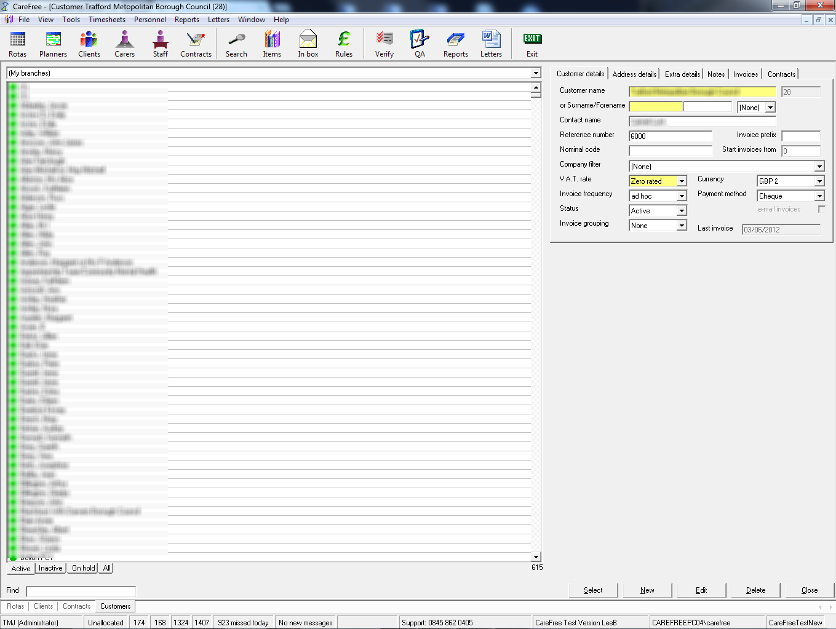The height and width of the screenshot is (629, 836).
Task: Open the Rotas toolbar icon
Action: point(18,44)
